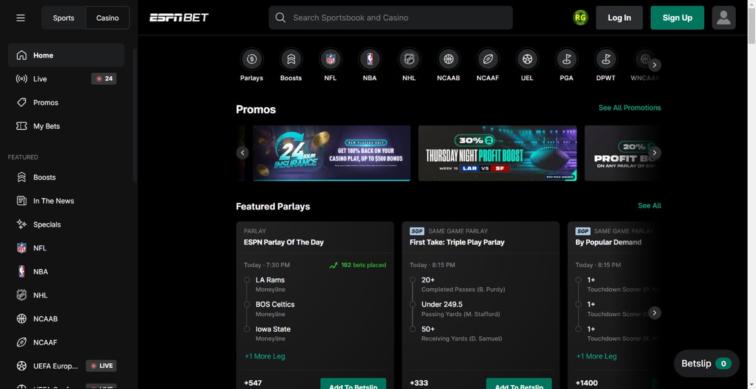Add First Take Triple Play Parlay to betslip
Image resolution: width=756 pixels, height=389 pixels.
point(519,384)
